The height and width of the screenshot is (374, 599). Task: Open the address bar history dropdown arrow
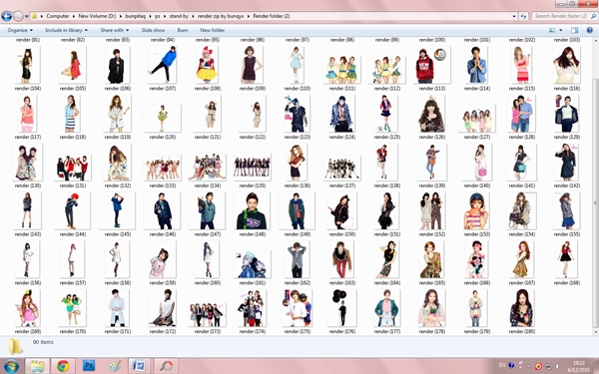514,16
